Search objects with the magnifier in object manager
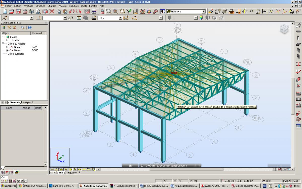302x189 pixels. (x=23, y=28)
